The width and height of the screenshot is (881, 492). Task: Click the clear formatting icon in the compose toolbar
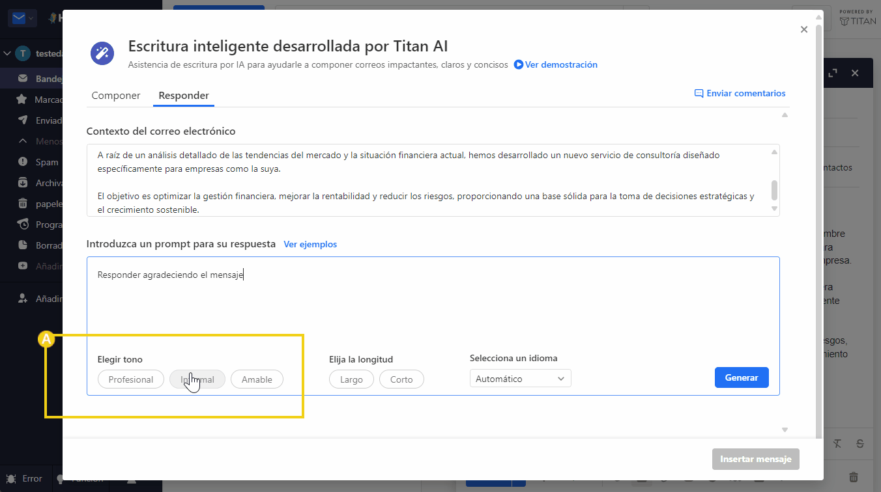(x=837, y=444)
